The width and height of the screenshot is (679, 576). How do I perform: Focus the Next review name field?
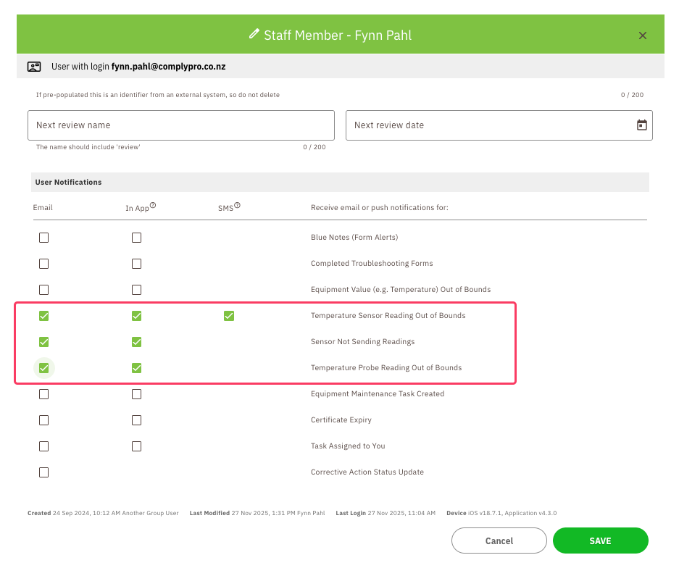(181, 125)
